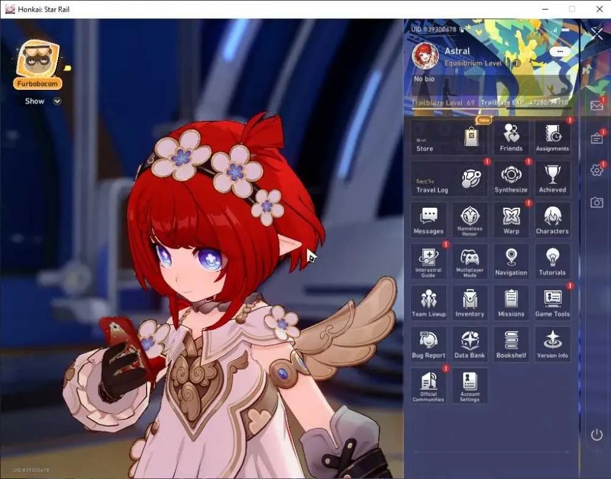
Task: Close the phone menu with the X
Action: 597,34
